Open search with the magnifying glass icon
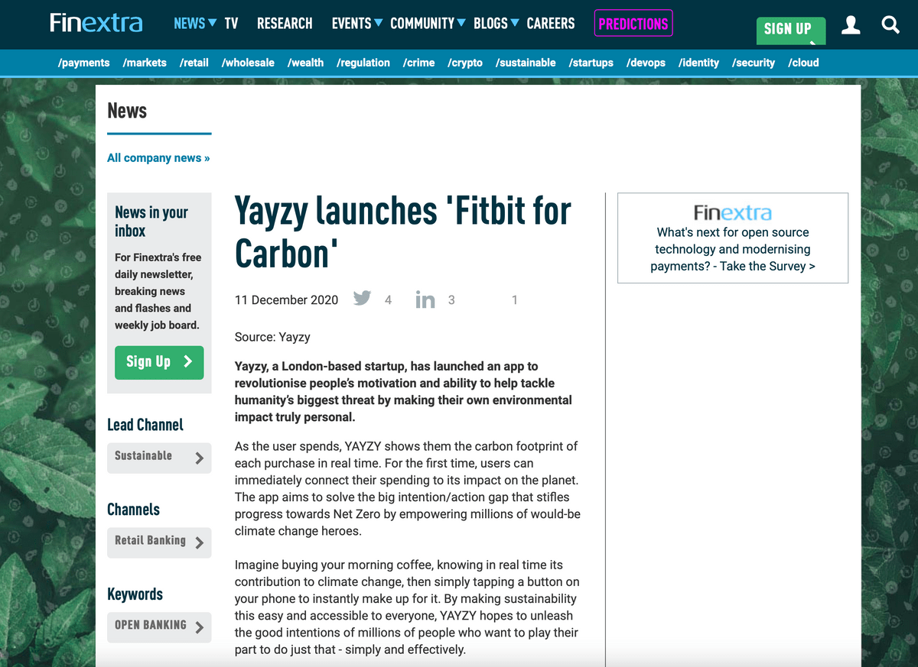 pyautogui.click(x=890, y=25)
